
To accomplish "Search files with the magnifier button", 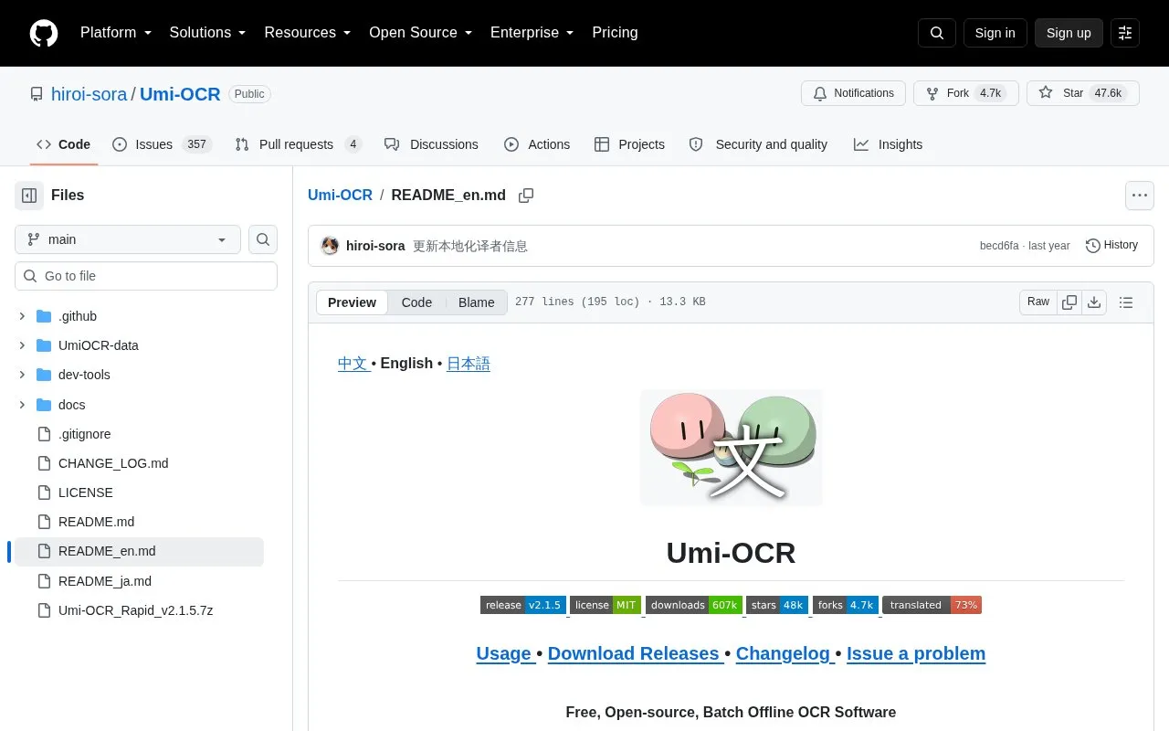I will [263, 239].
